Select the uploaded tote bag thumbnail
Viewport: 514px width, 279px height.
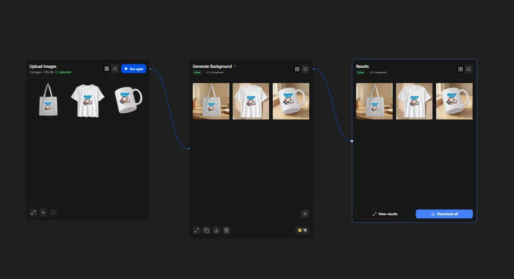tap(48, 100)
